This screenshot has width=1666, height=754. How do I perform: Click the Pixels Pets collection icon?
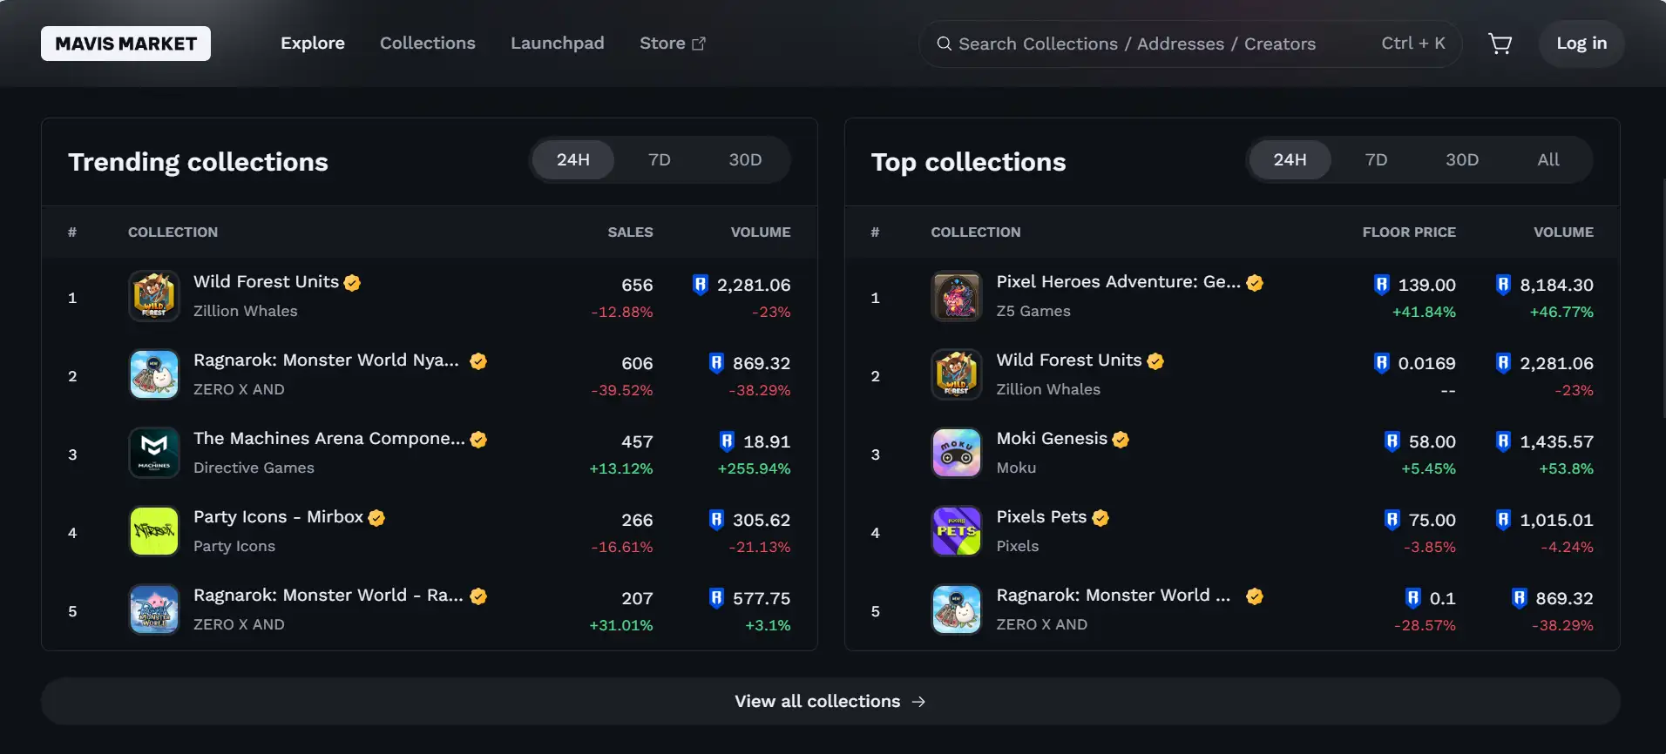(957, 531)
